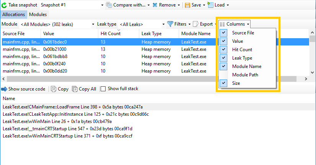The height and width of the screenshot is (165, 316).
Task: Click the Copy button label
Action: point(63,89)
